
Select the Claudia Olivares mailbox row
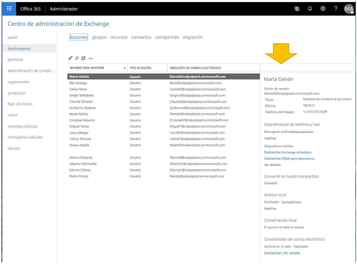pyautogui.click(x=81, y=102)
